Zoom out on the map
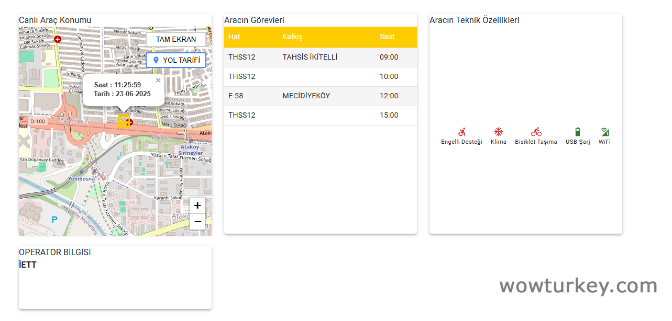This screenshot has width=672, height=321. coord(197,222)
